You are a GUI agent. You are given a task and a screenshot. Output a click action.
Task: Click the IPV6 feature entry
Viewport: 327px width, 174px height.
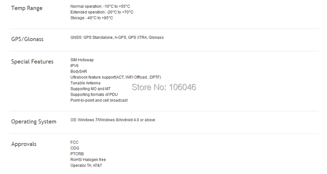point(75,66)
